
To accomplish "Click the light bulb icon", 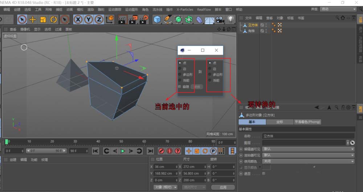I will pos(230,20).
